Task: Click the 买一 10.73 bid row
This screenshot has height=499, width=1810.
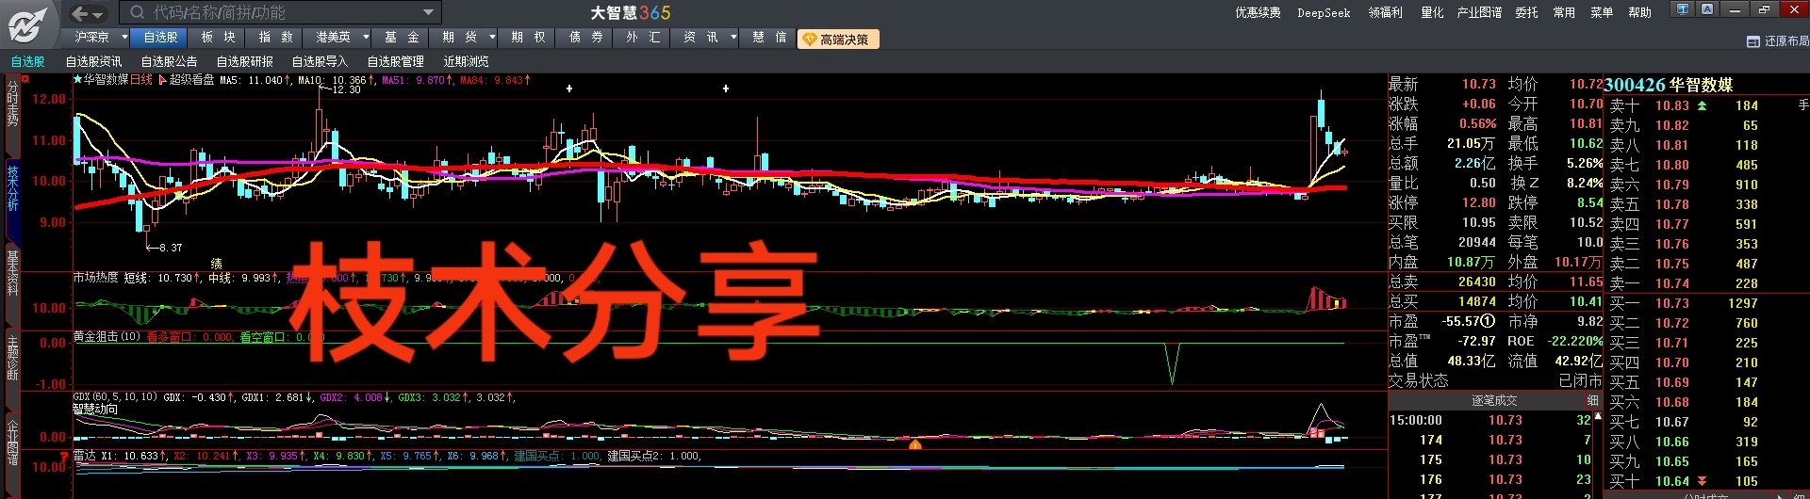Action: coord(1684,303)
